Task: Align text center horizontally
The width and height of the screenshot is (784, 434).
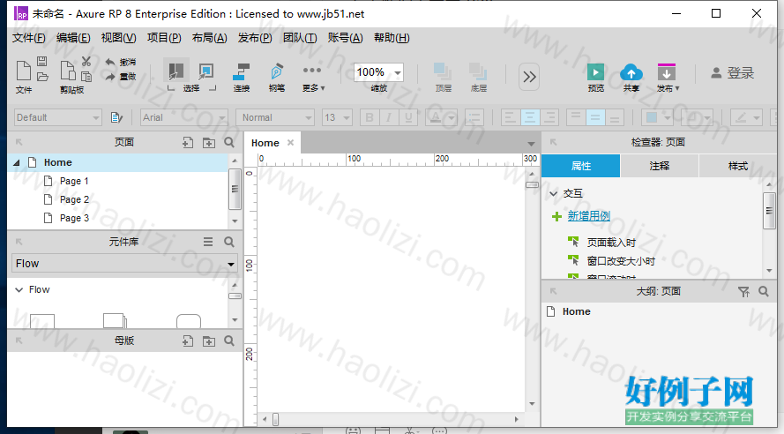Action: (530, 117)
